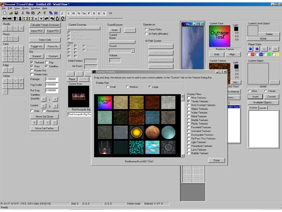Click the D toolbar button

pos(99,13)
